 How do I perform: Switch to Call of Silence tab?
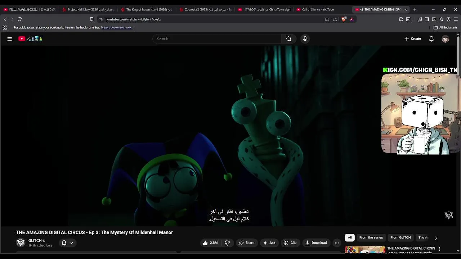pos(322,10)
